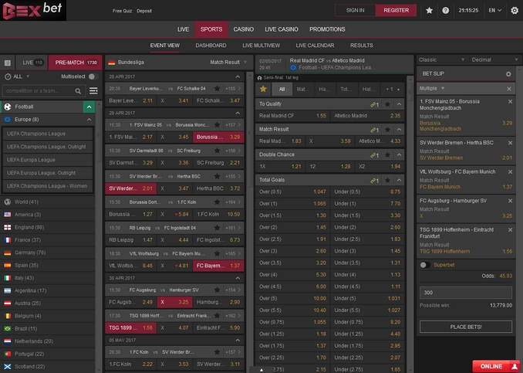Click link icon on To Qualify market
Image resolution: width=523 pixels, height=373 pixels.
(374, 104)
